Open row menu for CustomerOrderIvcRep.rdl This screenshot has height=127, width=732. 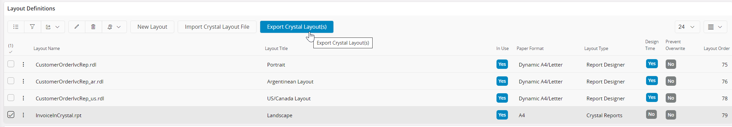click(x=23, y=64)
